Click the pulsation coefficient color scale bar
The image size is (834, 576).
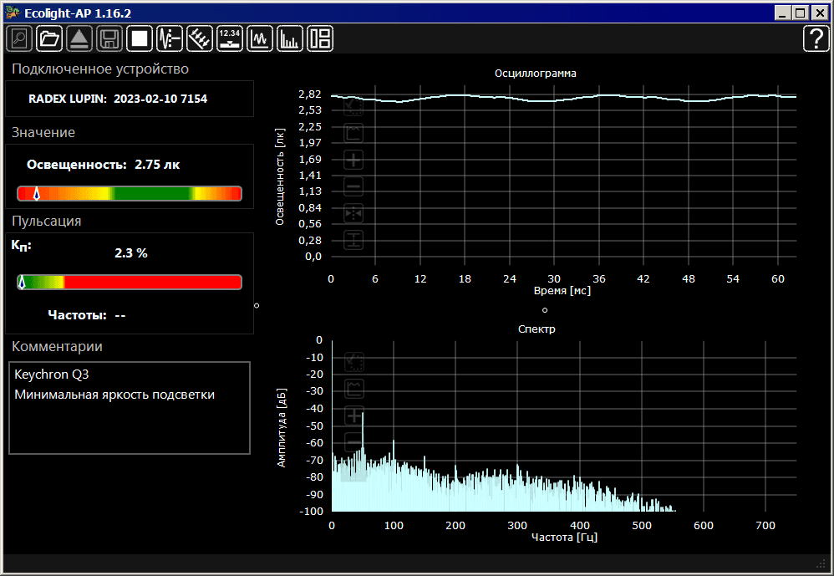click(130, 282)
